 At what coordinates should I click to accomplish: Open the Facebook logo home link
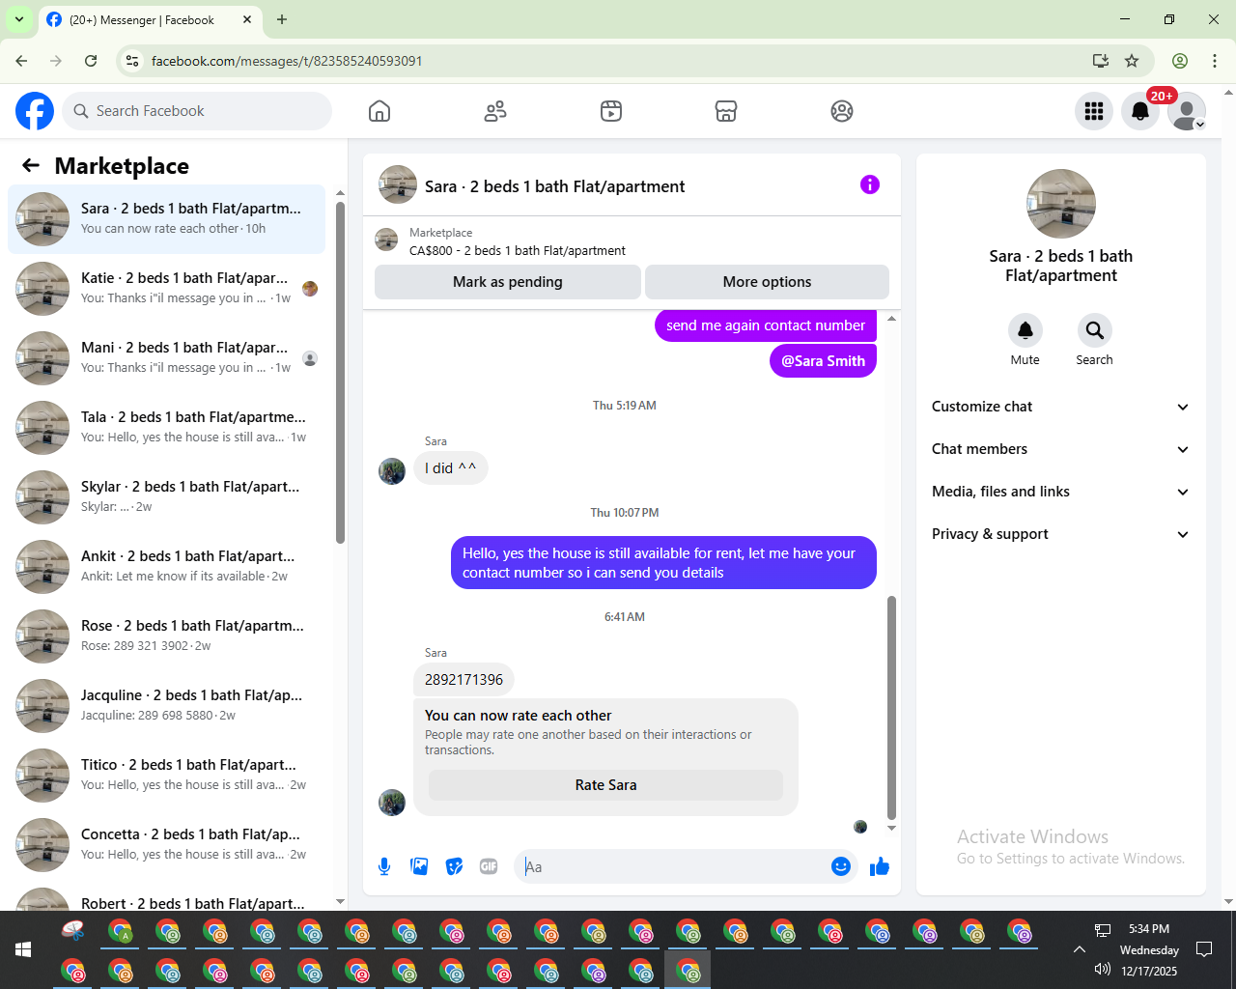coord(35,111)
